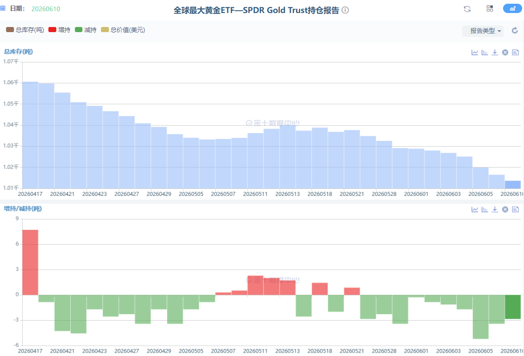Click the red 增持 color swatch
524x356 pixels.
coord(52,30)
